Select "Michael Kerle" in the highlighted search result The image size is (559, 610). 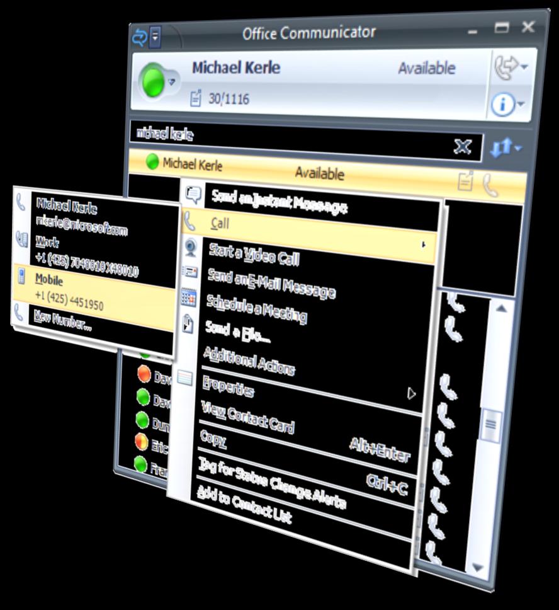[x=193, y=164]
